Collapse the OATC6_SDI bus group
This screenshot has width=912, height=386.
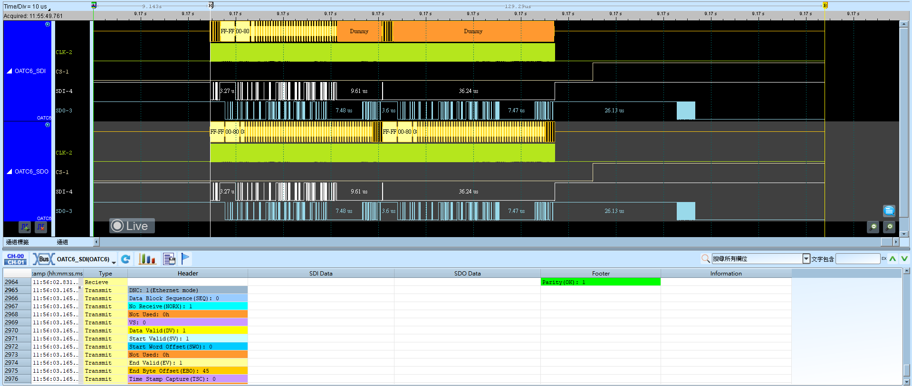9,71
